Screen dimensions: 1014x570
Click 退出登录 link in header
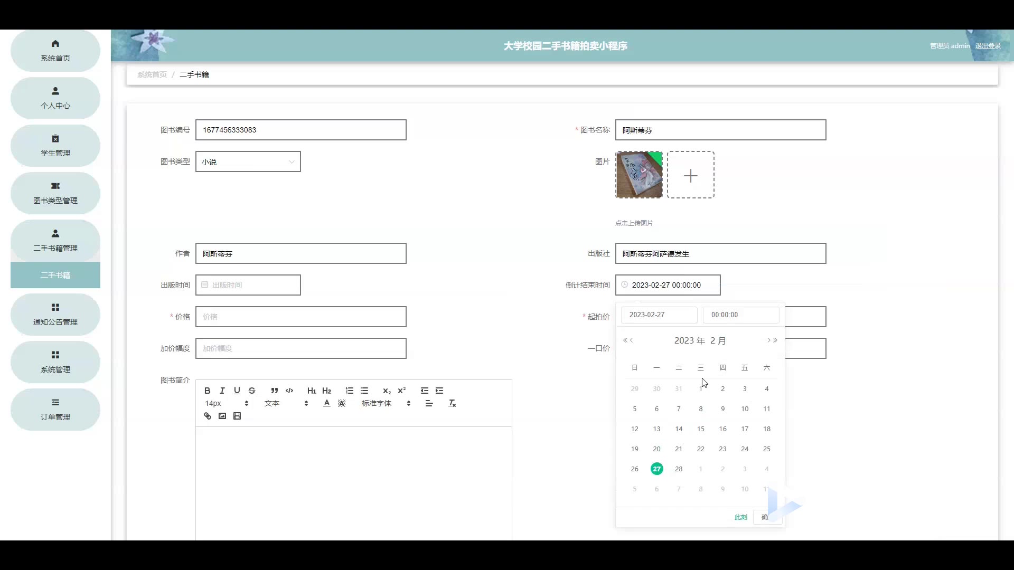[988, 46]
